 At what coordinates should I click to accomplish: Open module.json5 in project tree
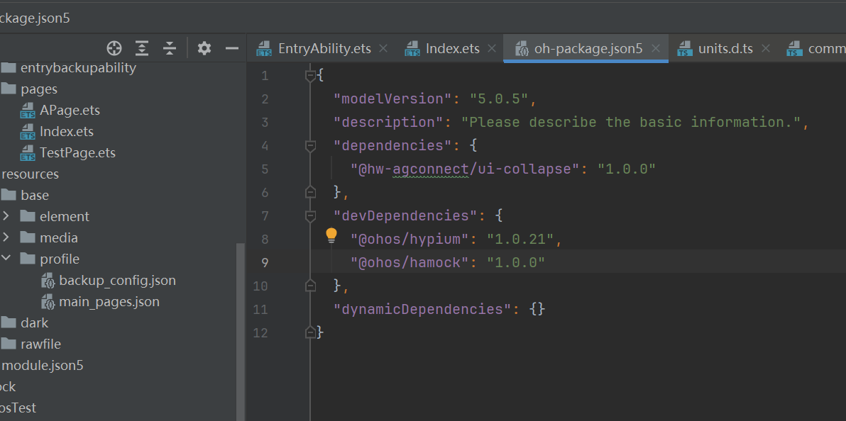coord(43,366)
